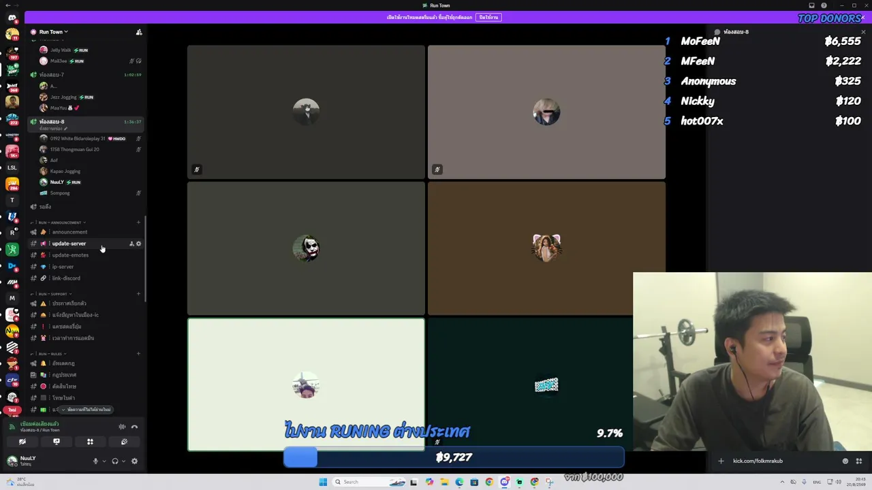Open the Run Town server dropdown

click(x=53, y=32)
